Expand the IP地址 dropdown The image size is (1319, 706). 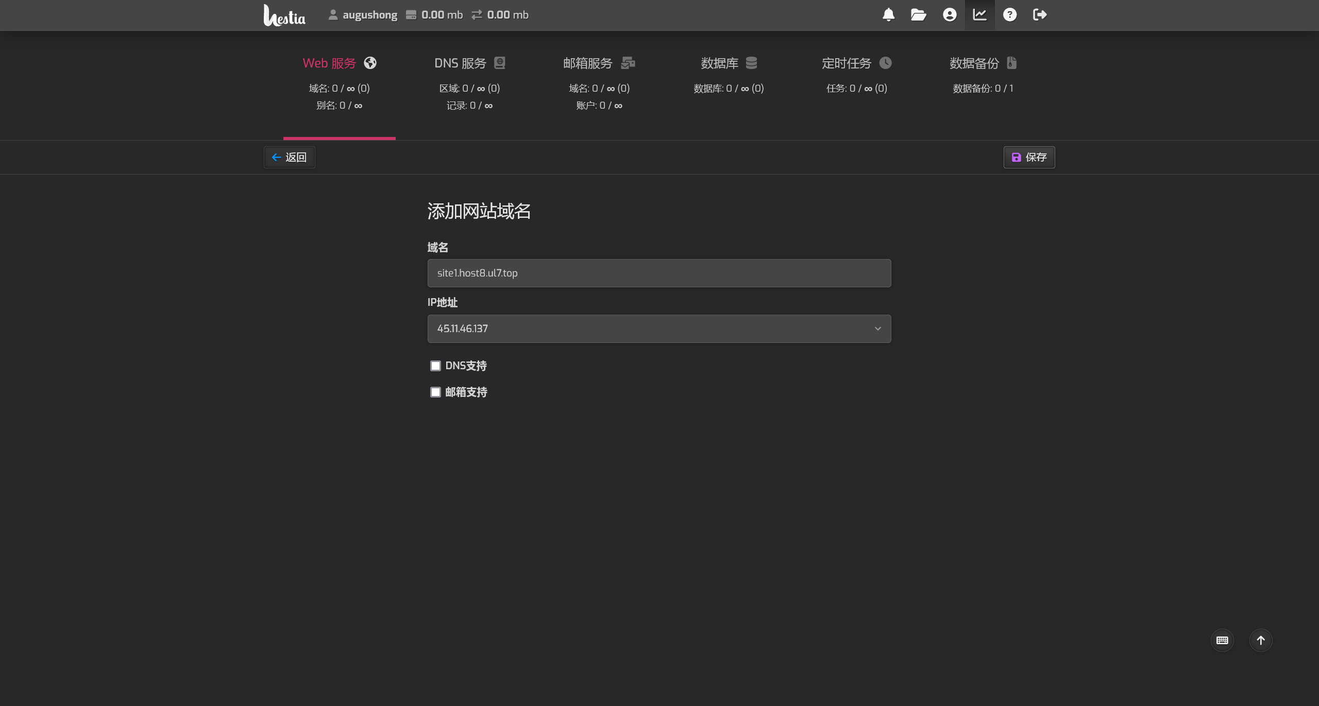pos(659,329)
